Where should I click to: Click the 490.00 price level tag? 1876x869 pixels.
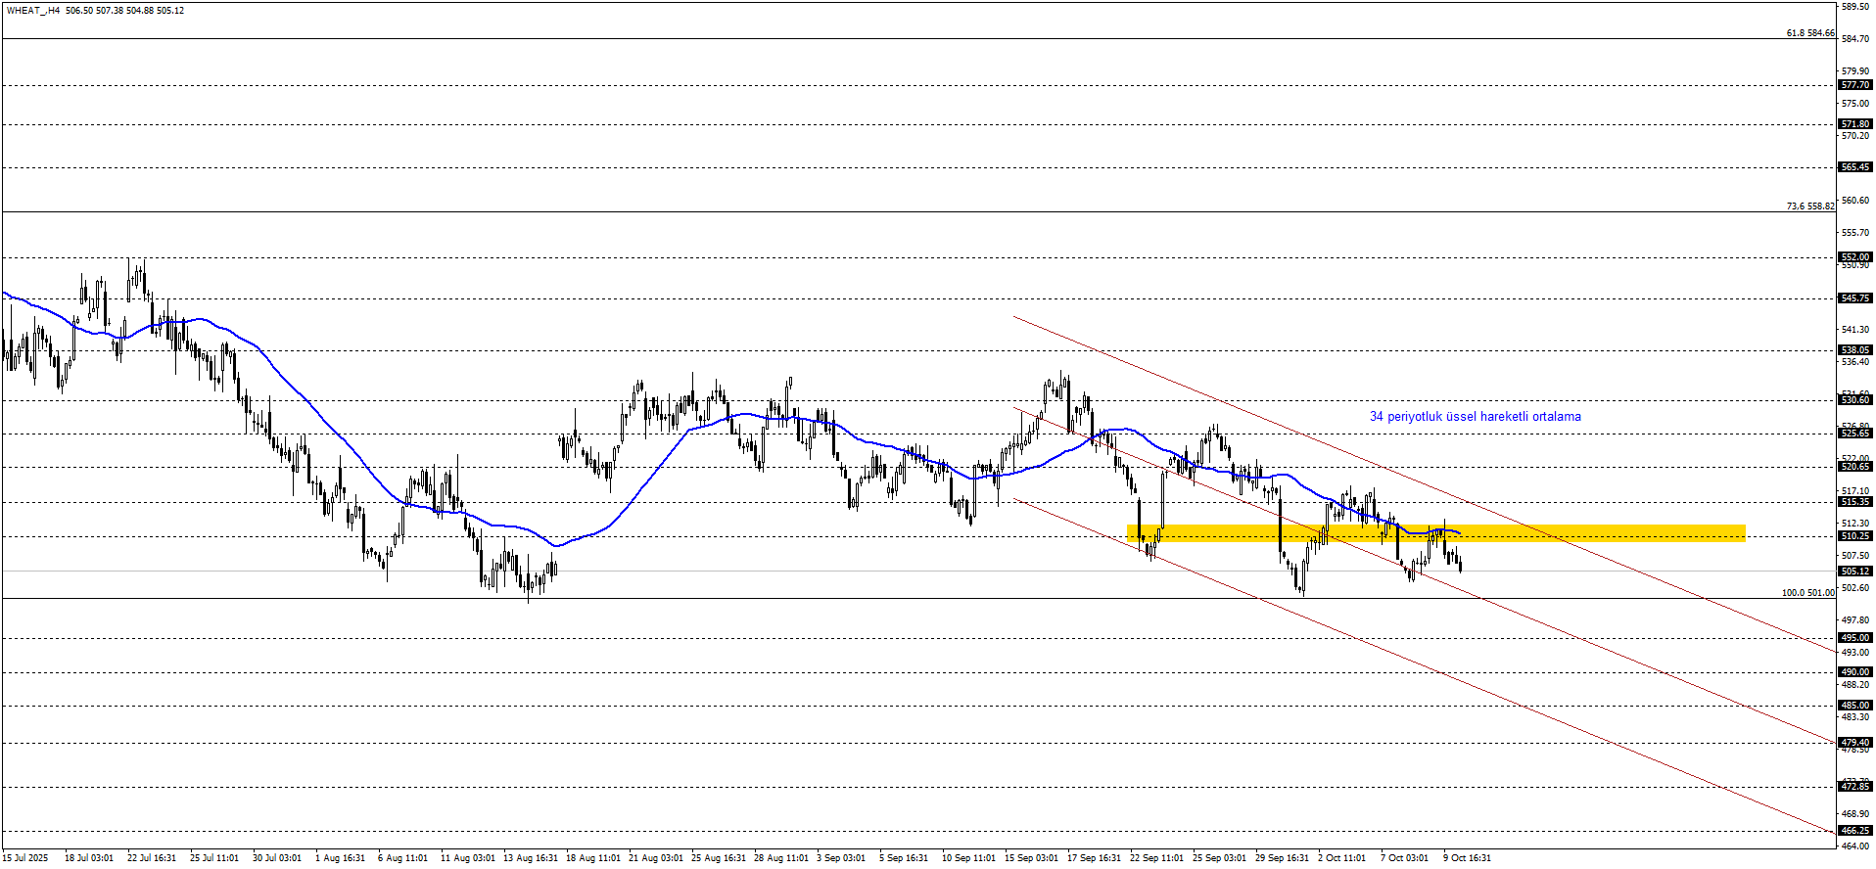(x=1855, y=672)
